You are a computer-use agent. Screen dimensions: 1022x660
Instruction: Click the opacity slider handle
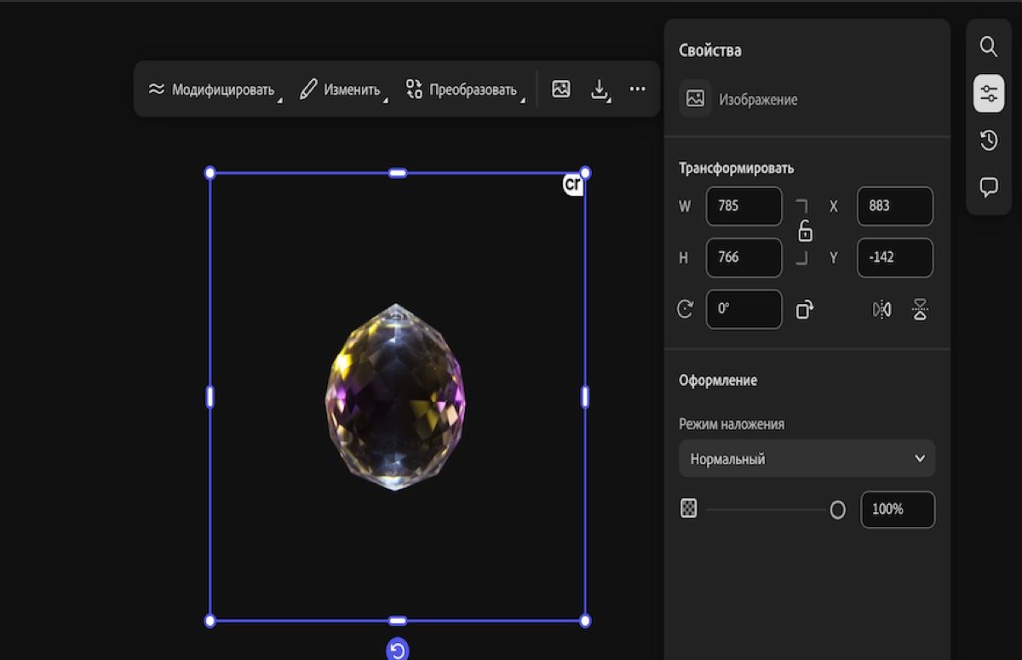(838, 510)
